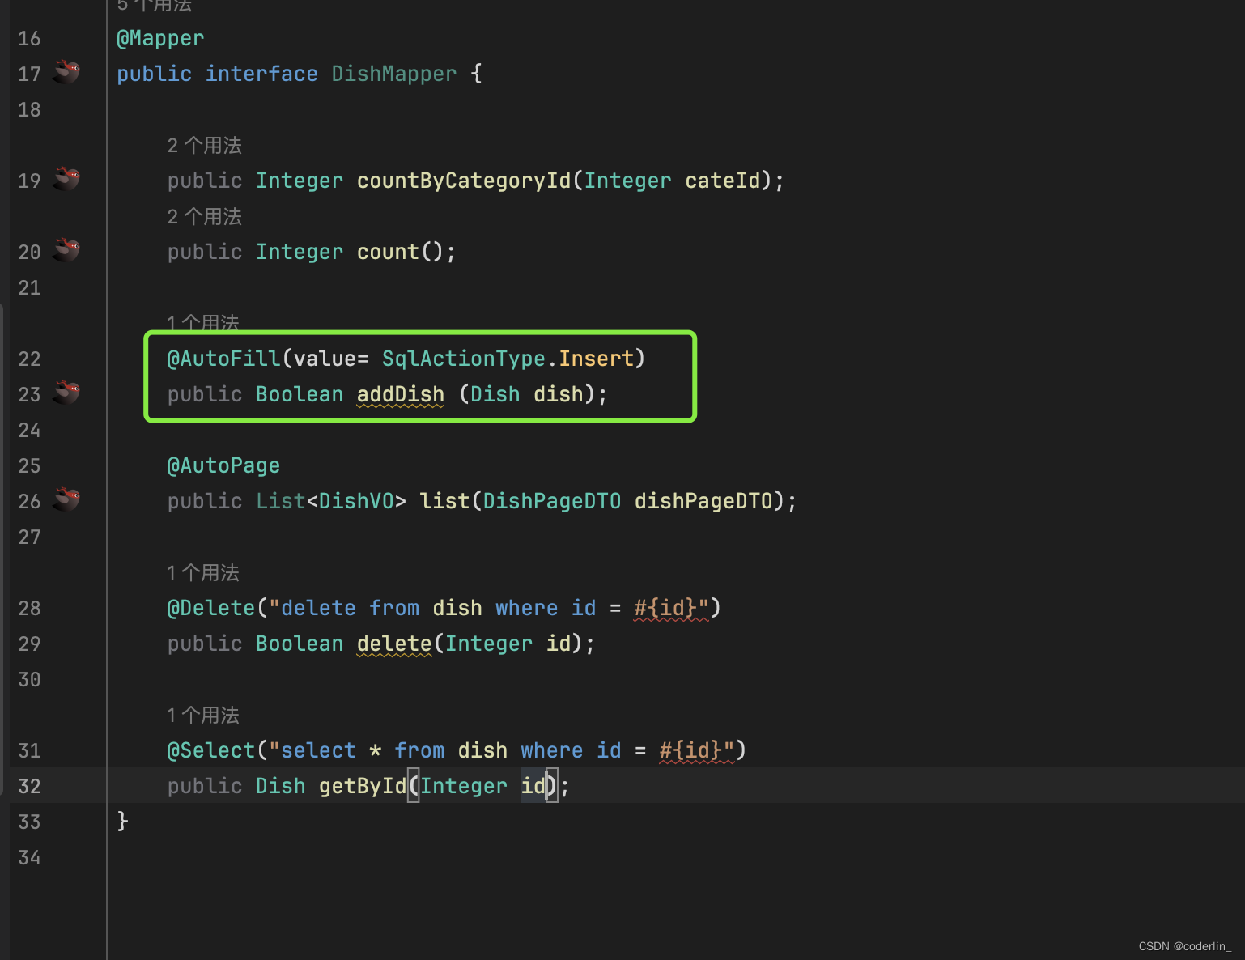Click the Insert enum value
Viewport: 1245px width, 960px height.
coord(597,359)
